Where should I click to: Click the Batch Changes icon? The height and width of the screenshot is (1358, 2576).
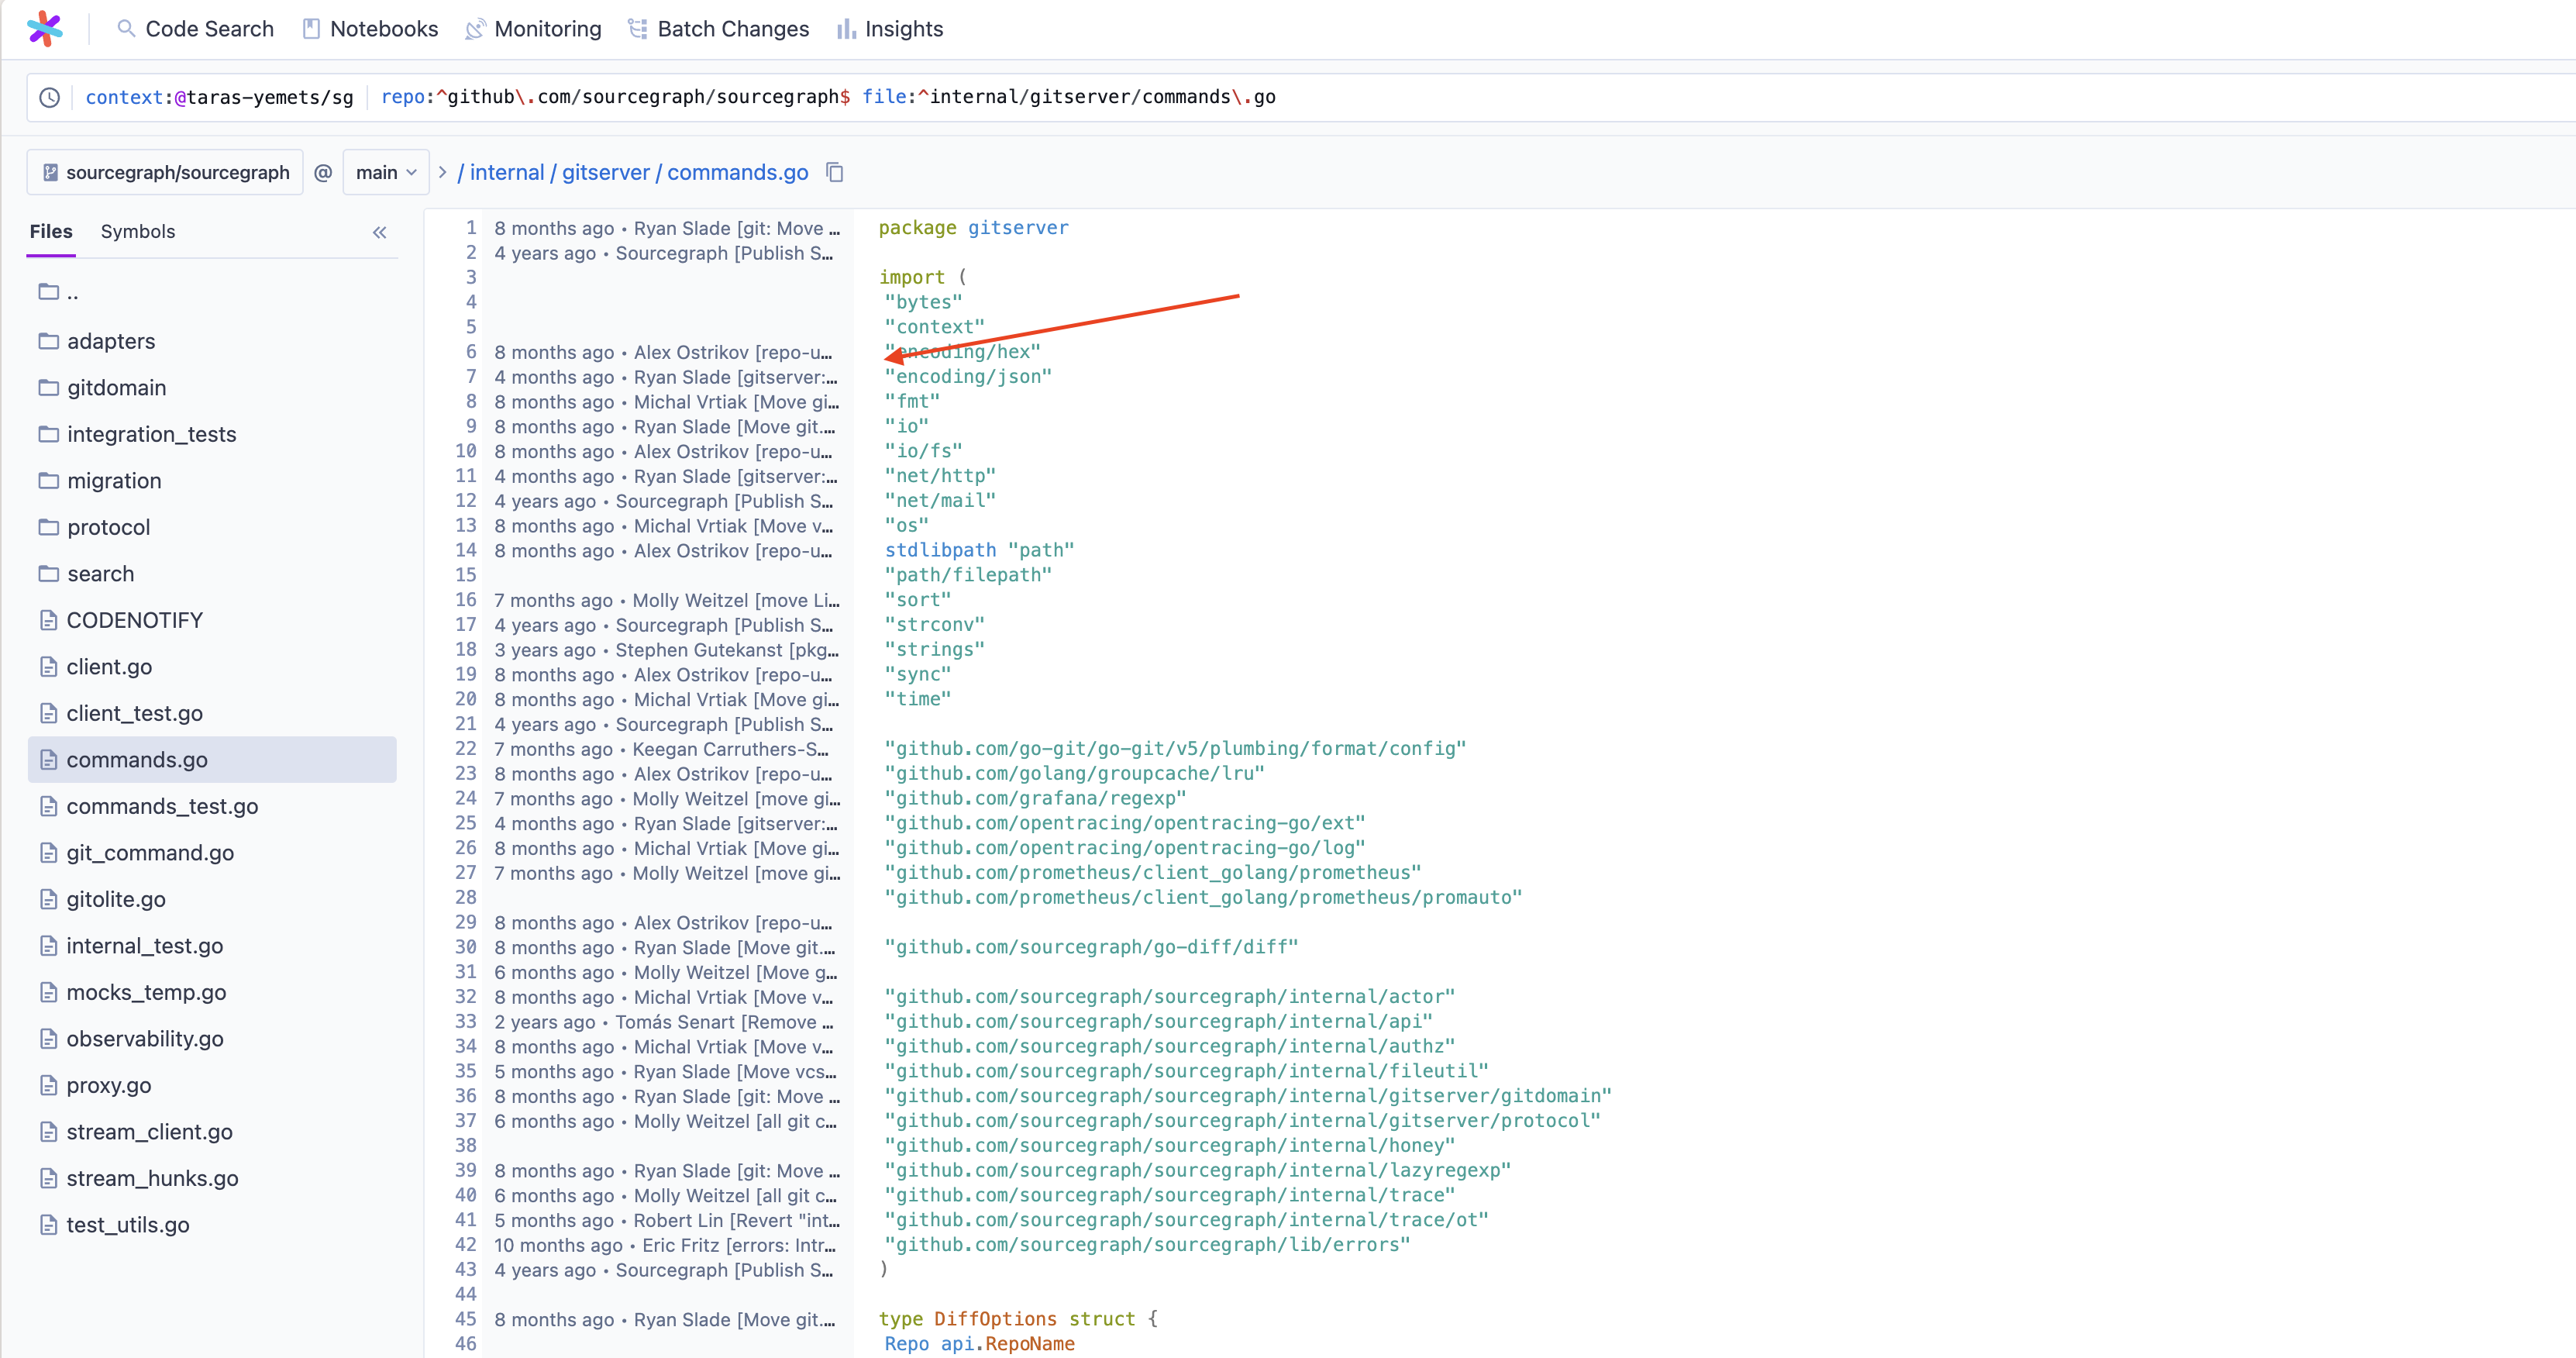click(637, 29)
